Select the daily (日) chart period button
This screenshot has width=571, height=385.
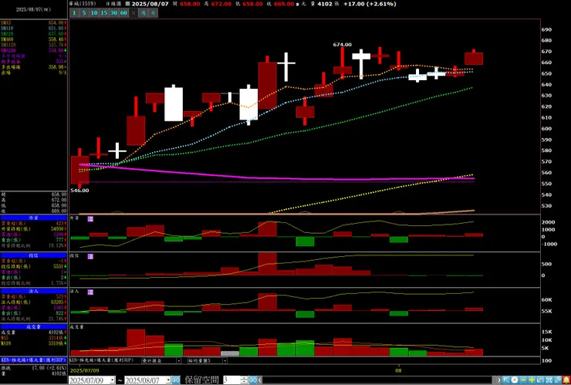point(133,13)
